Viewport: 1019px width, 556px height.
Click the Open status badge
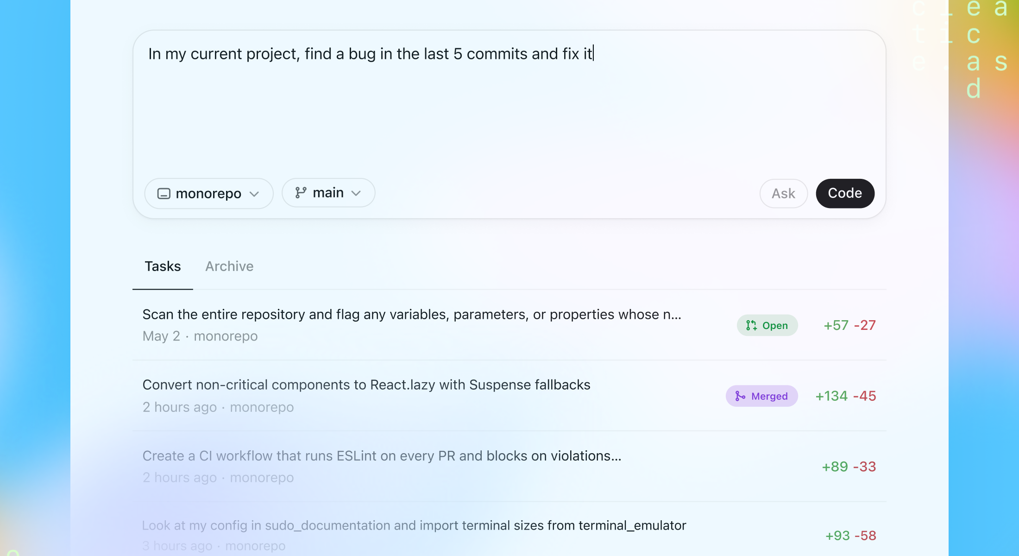click(x=767, y=326)
